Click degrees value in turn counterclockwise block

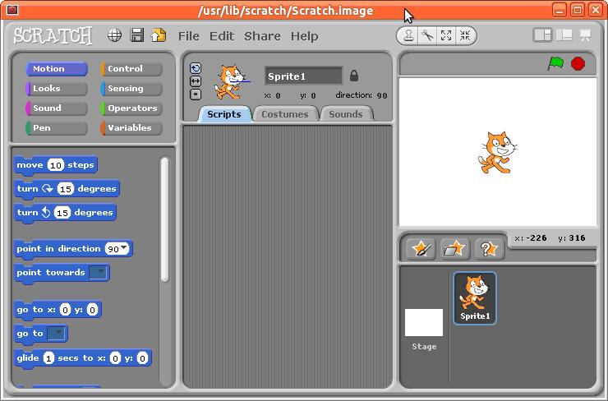click(x=62, y=213)
